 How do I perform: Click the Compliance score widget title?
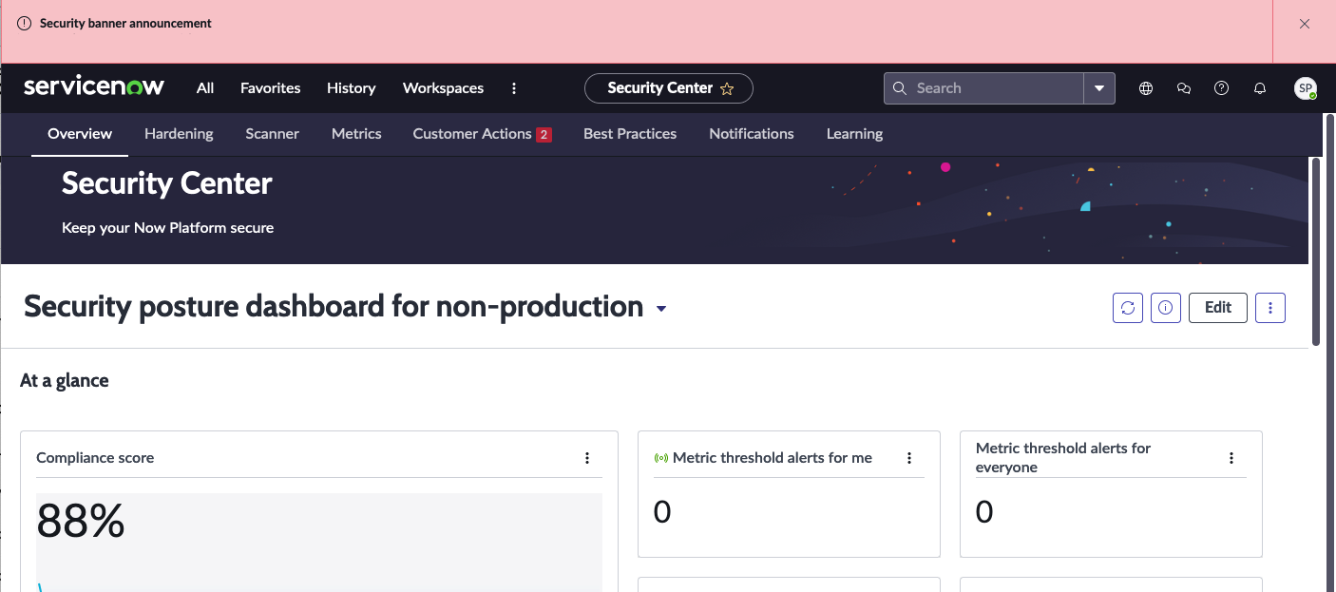click(95, 458)
